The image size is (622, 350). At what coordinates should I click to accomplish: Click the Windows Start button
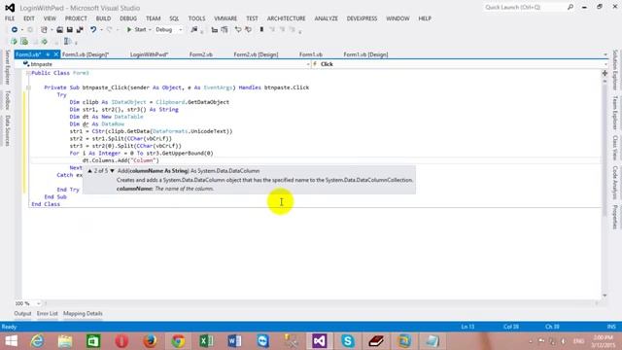pos(11,341)
